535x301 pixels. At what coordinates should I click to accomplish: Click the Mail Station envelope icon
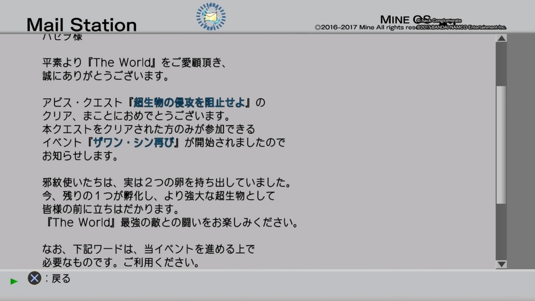(x=211, y=16)
